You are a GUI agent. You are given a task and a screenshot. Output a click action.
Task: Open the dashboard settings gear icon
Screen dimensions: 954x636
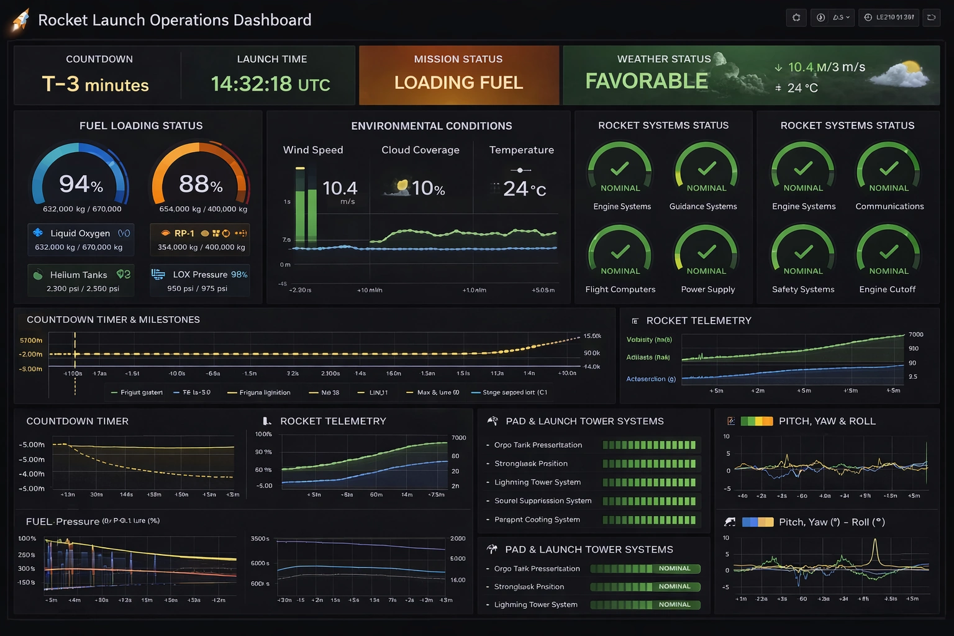[797, 17]
